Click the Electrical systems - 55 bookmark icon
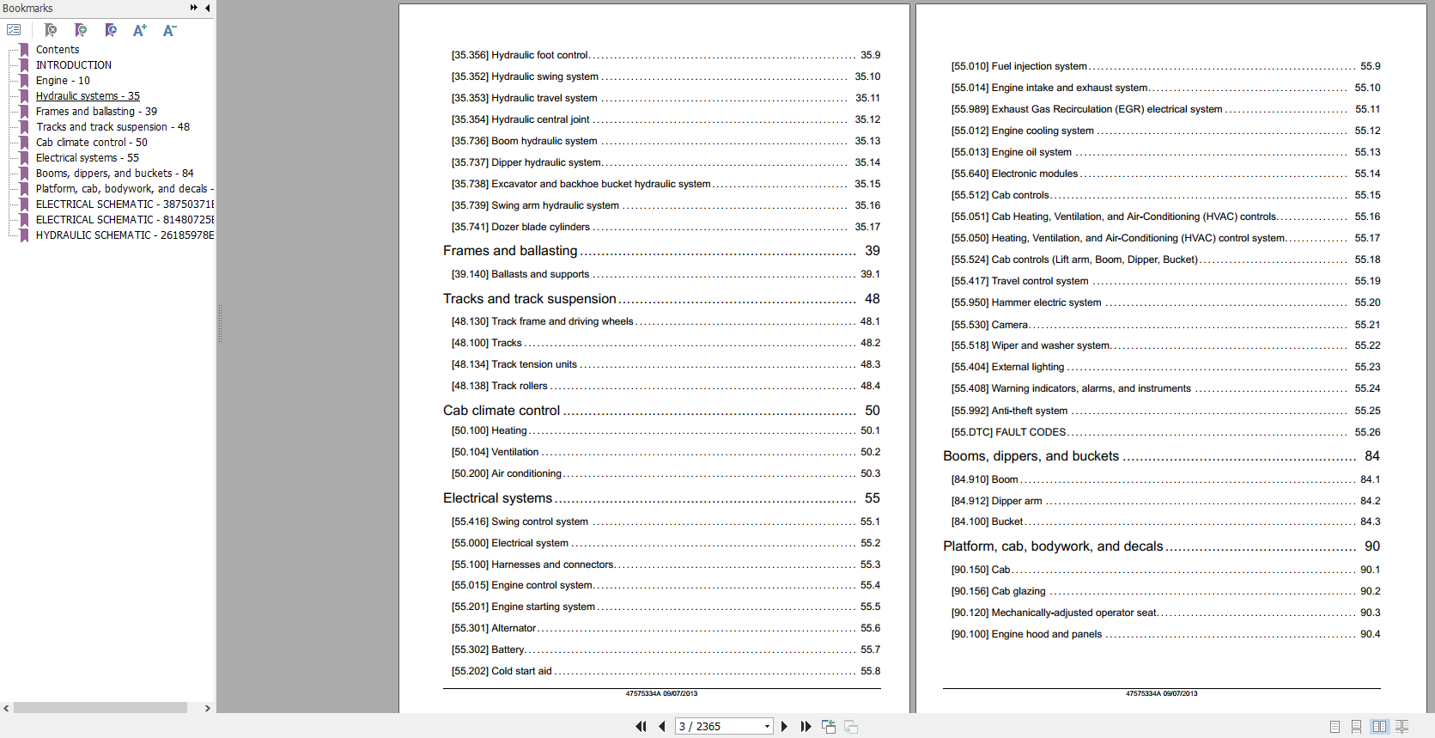Viewport: 1435px width, 738px height. 24,158
